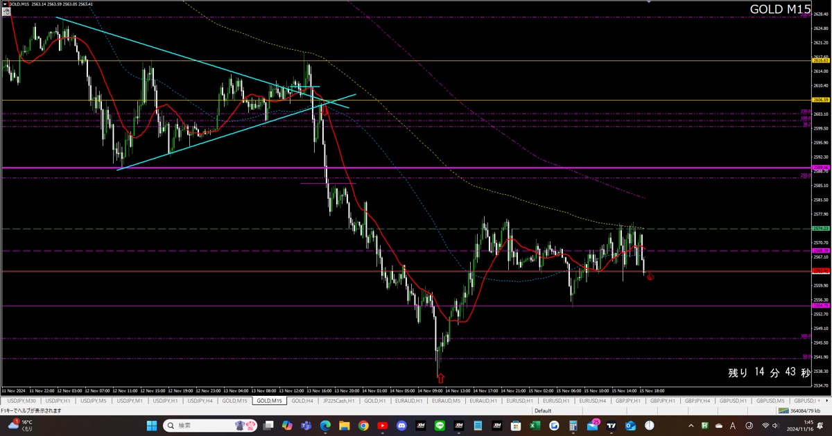Open the Default profile selector in status bar
832x436 pixels.
pos(543,410)
